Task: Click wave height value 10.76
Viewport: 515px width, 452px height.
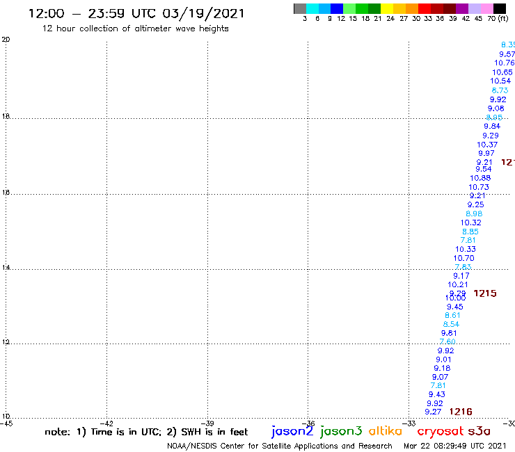Action: [504, 63]
